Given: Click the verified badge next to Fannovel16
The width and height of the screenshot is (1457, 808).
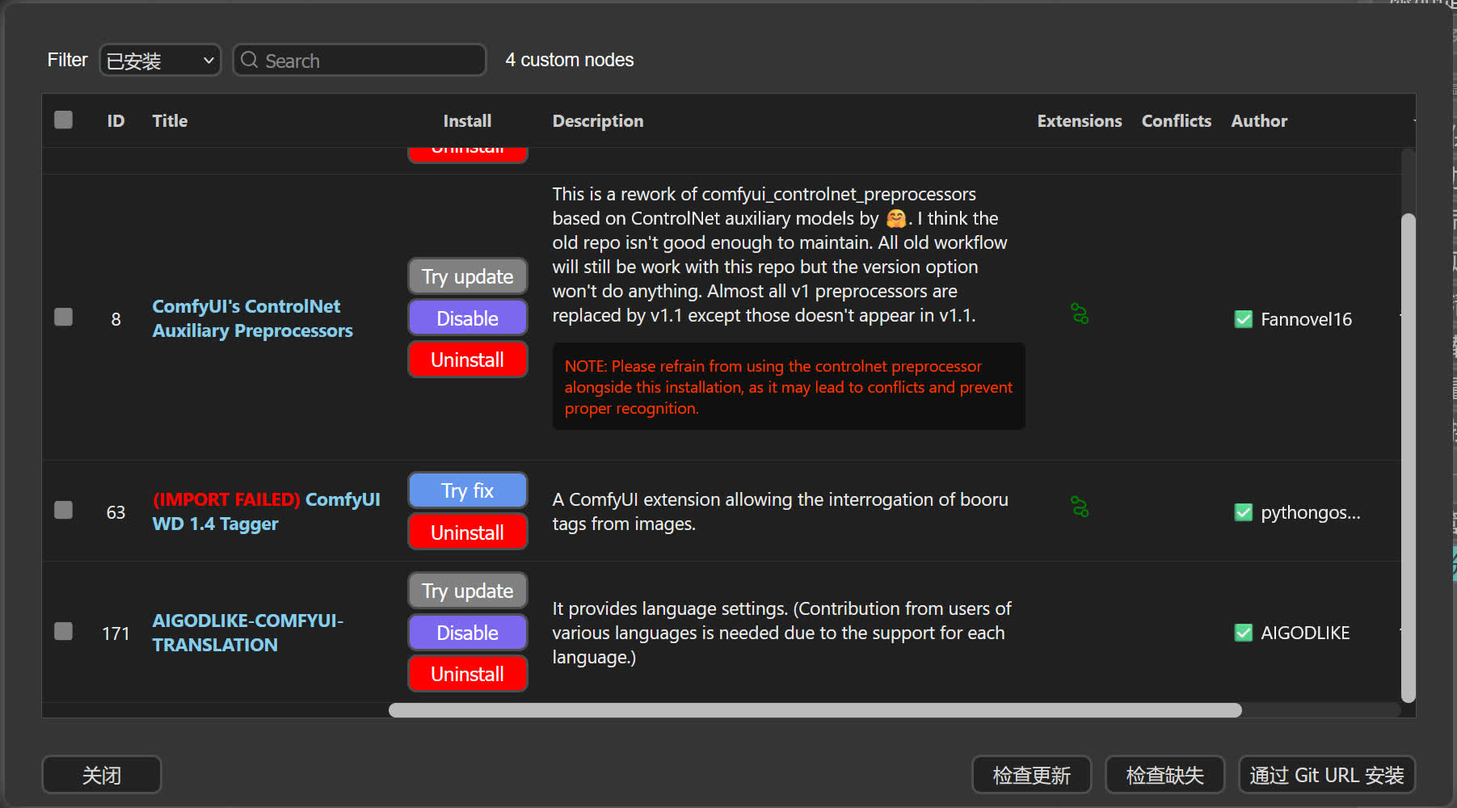Looking at the screenshot, I should 1243,318.
